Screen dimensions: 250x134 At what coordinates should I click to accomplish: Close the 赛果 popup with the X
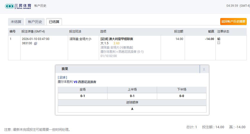[204, 69]
